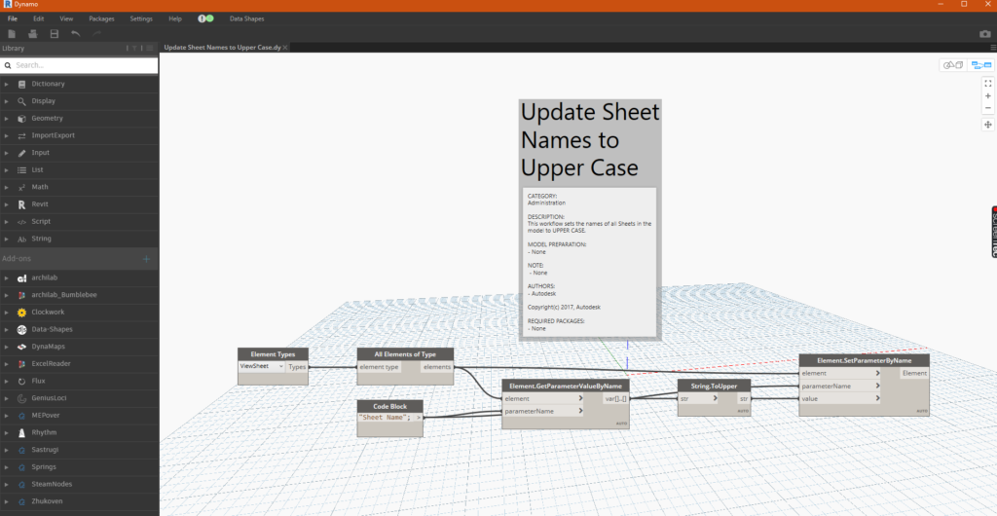Click the New file toolbar icon
This screenshot has width=997, height=516.
click(12, 34)
